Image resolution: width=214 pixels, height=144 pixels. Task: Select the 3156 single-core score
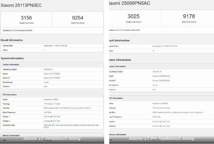pyautogui.click(x=26, y=18)
